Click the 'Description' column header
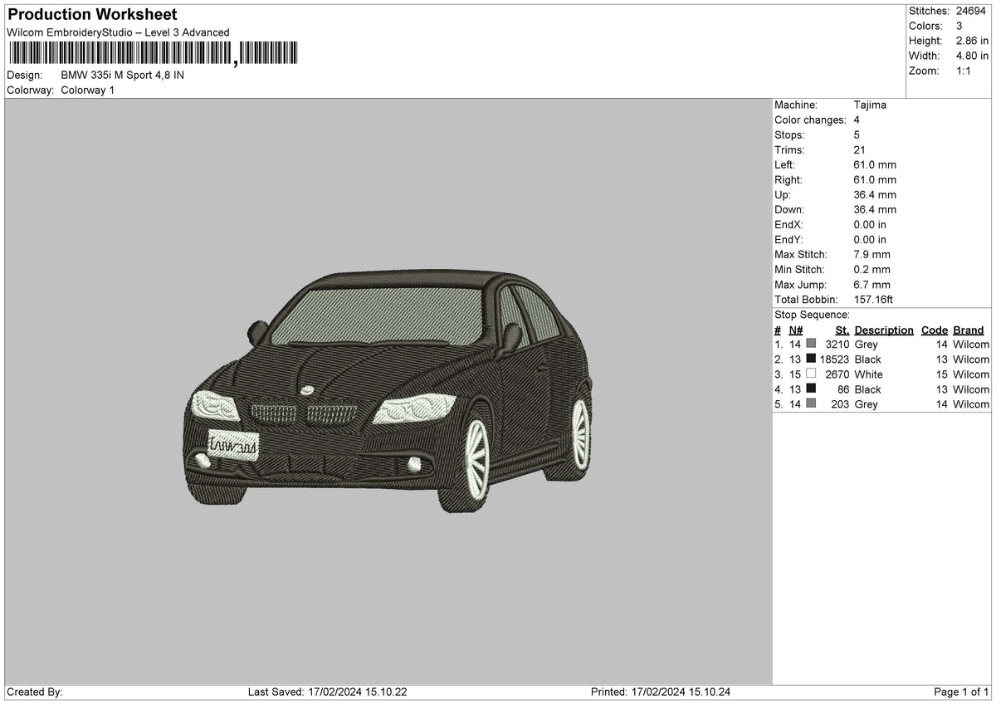 click(x=884, y=330)
